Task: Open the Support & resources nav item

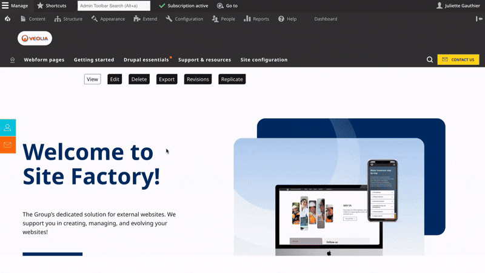Action: pos(204,59)
